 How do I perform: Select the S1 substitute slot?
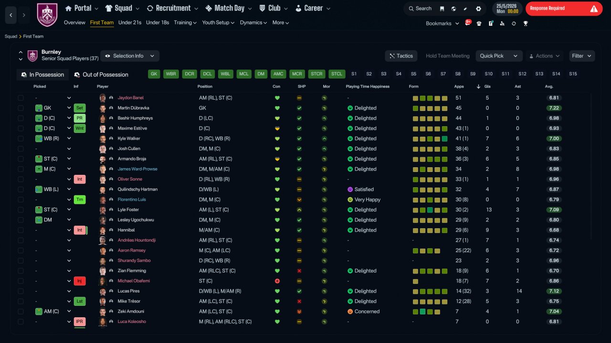point(354,74)
